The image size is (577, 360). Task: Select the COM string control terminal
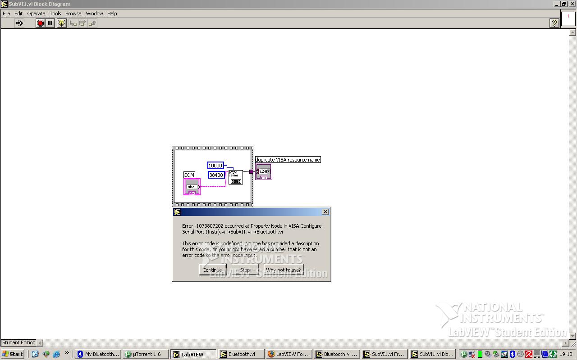click(x=192, y=187)
